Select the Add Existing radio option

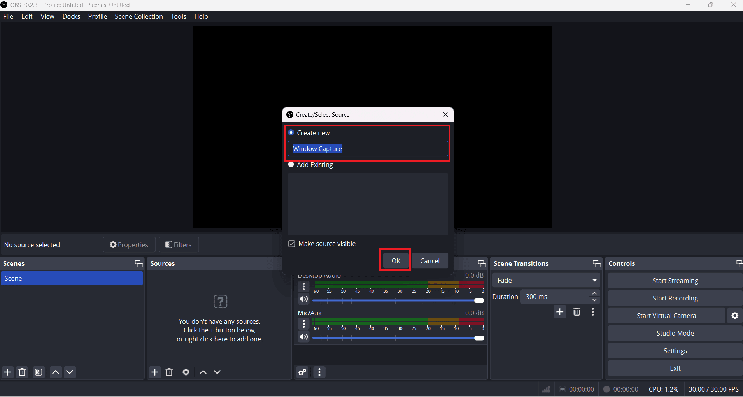(291, 165)
